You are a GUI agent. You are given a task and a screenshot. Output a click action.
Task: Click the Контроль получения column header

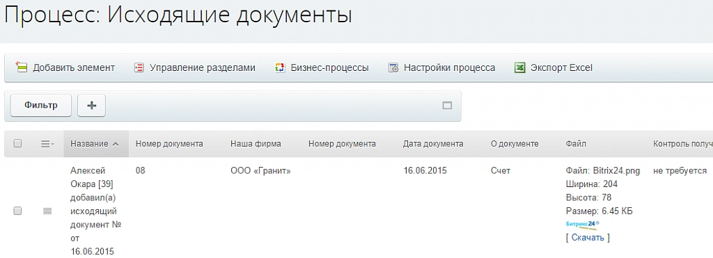coord(682,143)
